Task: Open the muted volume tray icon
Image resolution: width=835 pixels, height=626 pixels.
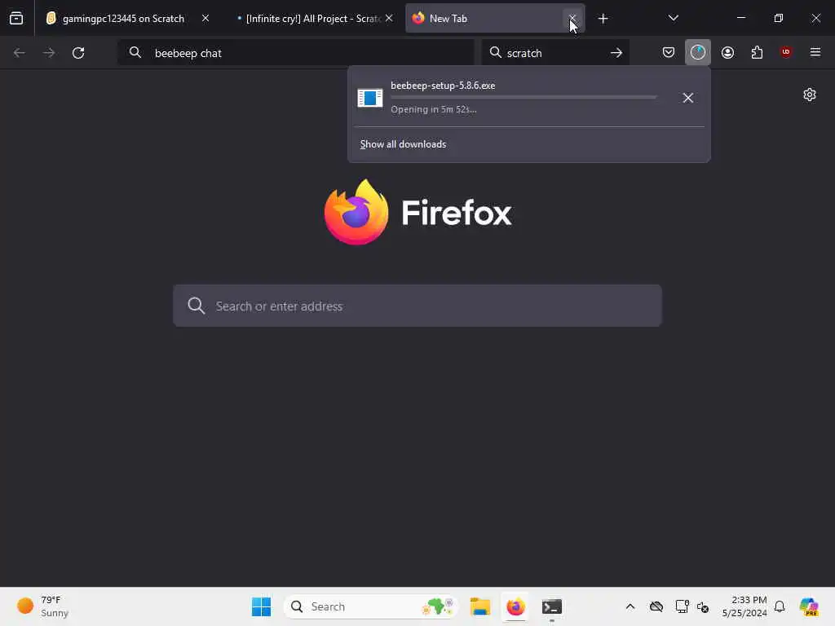Action: [703, 606]
